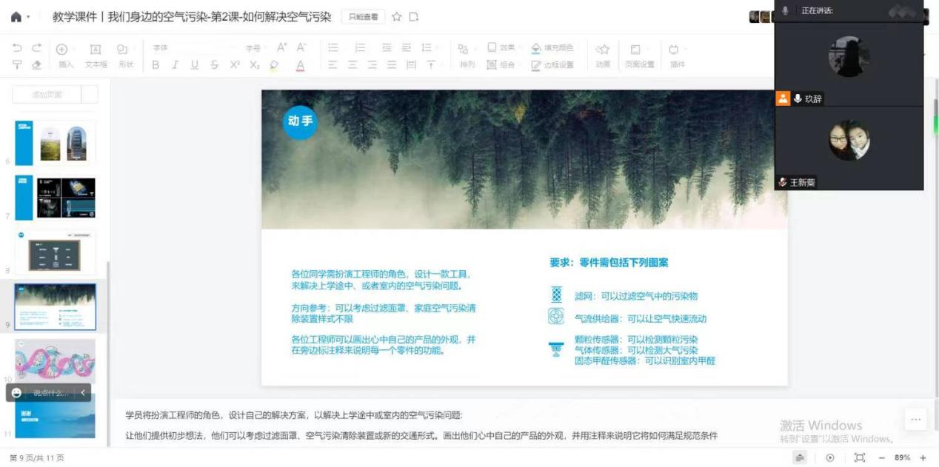Open the 填充颜色 fill color picker
The height and width of the screenshot is (467, 939).
click(x=552, y=48)
